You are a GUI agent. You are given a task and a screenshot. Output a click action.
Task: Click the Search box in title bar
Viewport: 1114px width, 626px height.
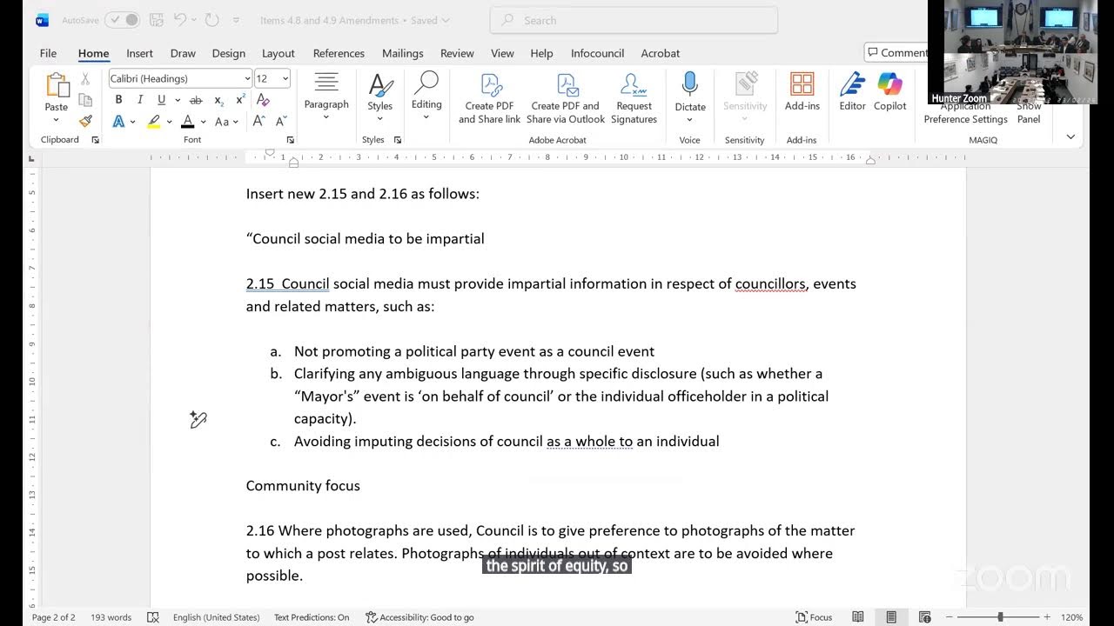point(634,20)
